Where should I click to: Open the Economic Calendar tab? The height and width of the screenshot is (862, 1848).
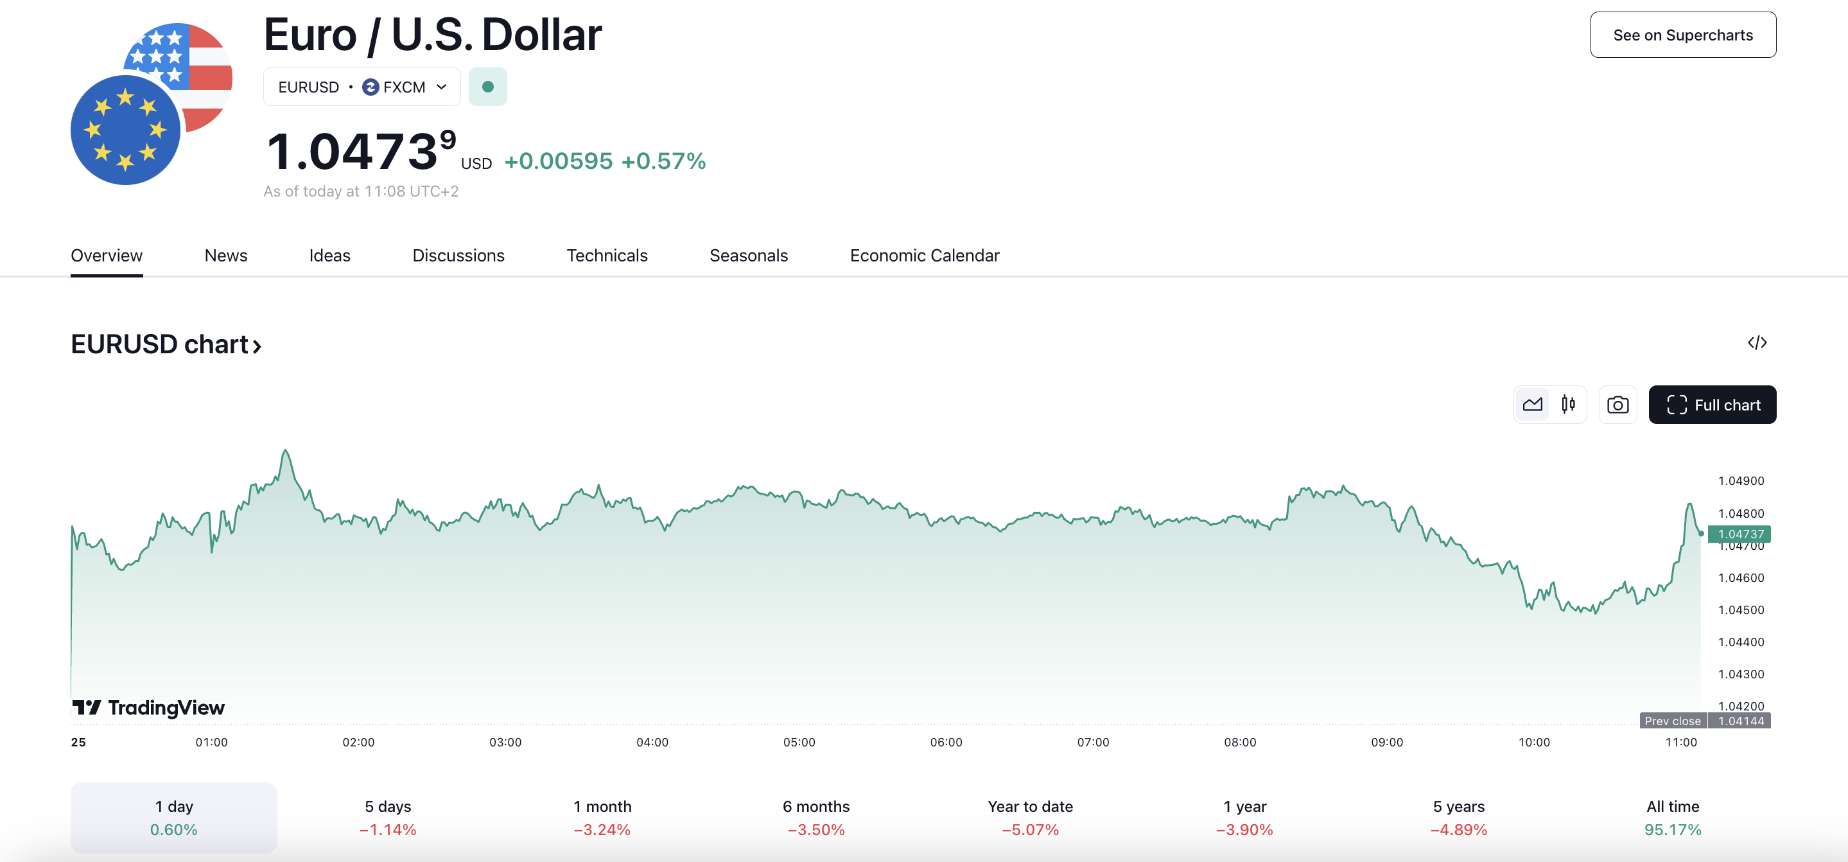pos(924,256)
